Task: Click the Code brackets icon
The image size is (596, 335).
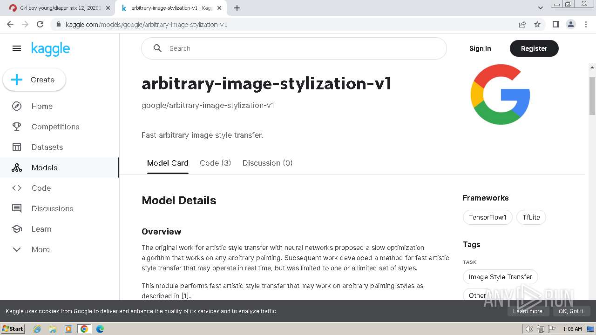Action: (17, 188)
